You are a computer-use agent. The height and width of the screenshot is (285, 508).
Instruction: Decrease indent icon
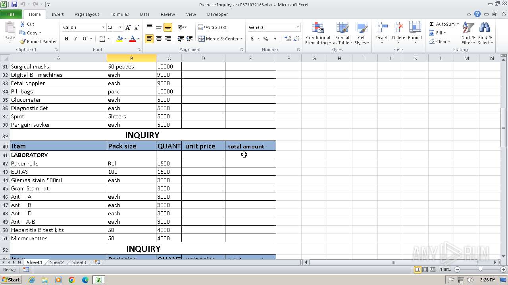point(181,39)
